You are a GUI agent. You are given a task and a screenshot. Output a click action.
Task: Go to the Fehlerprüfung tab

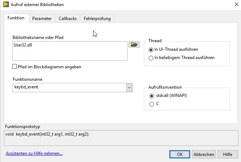click(x=97, y=19)
